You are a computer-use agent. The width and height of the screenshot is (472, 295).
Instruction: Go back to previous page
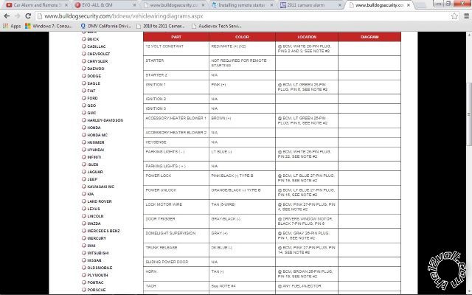click(7, 16)
